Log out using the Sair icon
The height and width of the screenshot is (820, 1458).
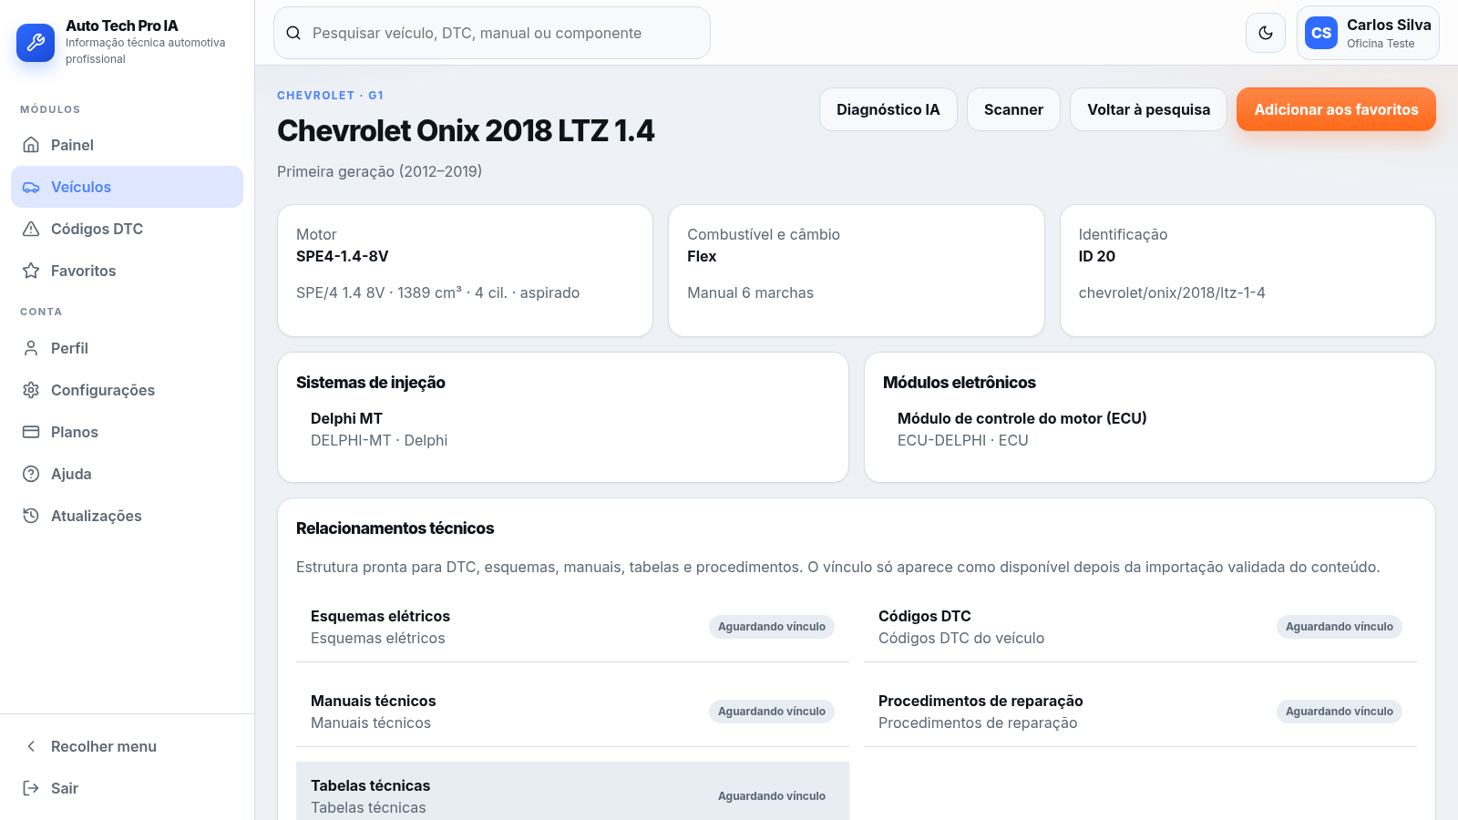[x=31, y=788]
